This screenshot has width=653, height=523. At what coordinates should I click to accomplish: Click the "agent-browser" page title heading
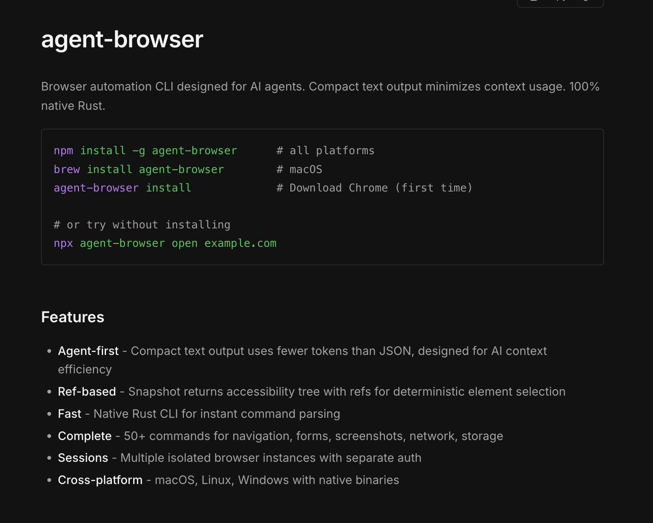[x=122, y=39]
